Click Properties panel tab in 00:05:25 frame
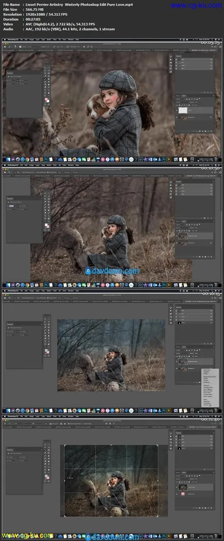224x541 pixels. (x=10, y=73)
